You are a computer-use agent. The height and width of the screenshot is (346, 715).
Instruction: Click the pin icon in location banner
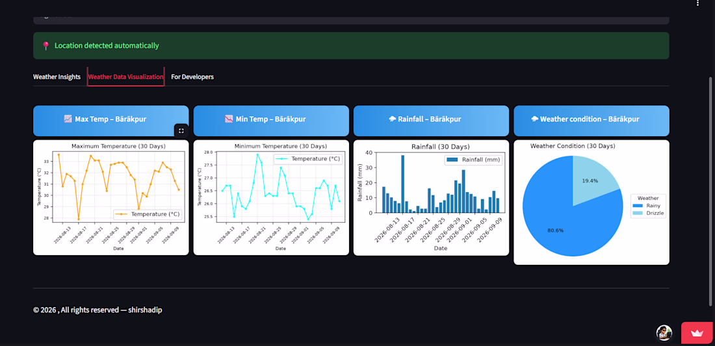(x=45, y=46)
